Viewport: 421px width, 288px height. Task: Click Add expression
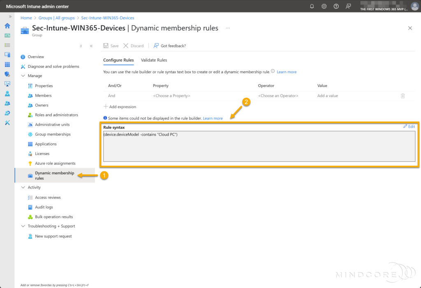(x=120, y=106)
